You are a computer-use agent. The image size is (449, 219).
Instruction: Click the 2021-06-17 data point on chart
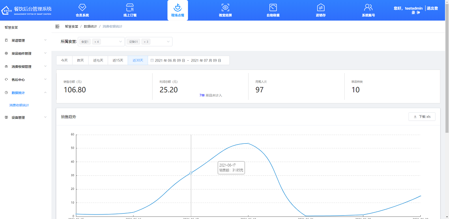point(191,173)
